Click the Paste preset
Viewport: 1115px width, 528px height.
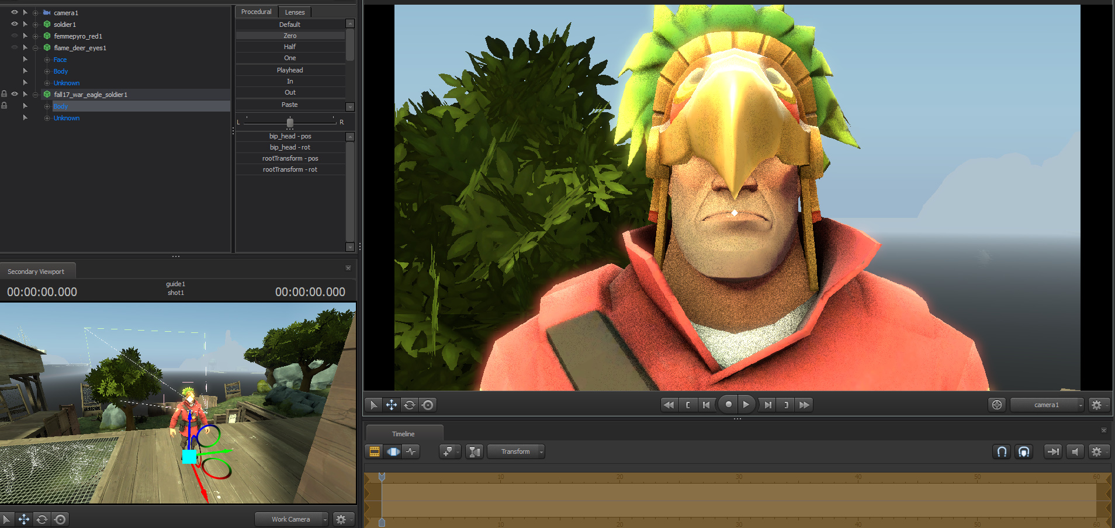click(290, 105)
